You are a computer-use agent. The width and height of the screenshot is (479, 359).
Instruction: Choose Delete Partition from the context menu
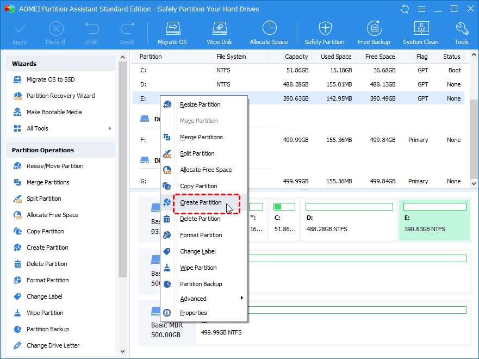coord(204,219)
